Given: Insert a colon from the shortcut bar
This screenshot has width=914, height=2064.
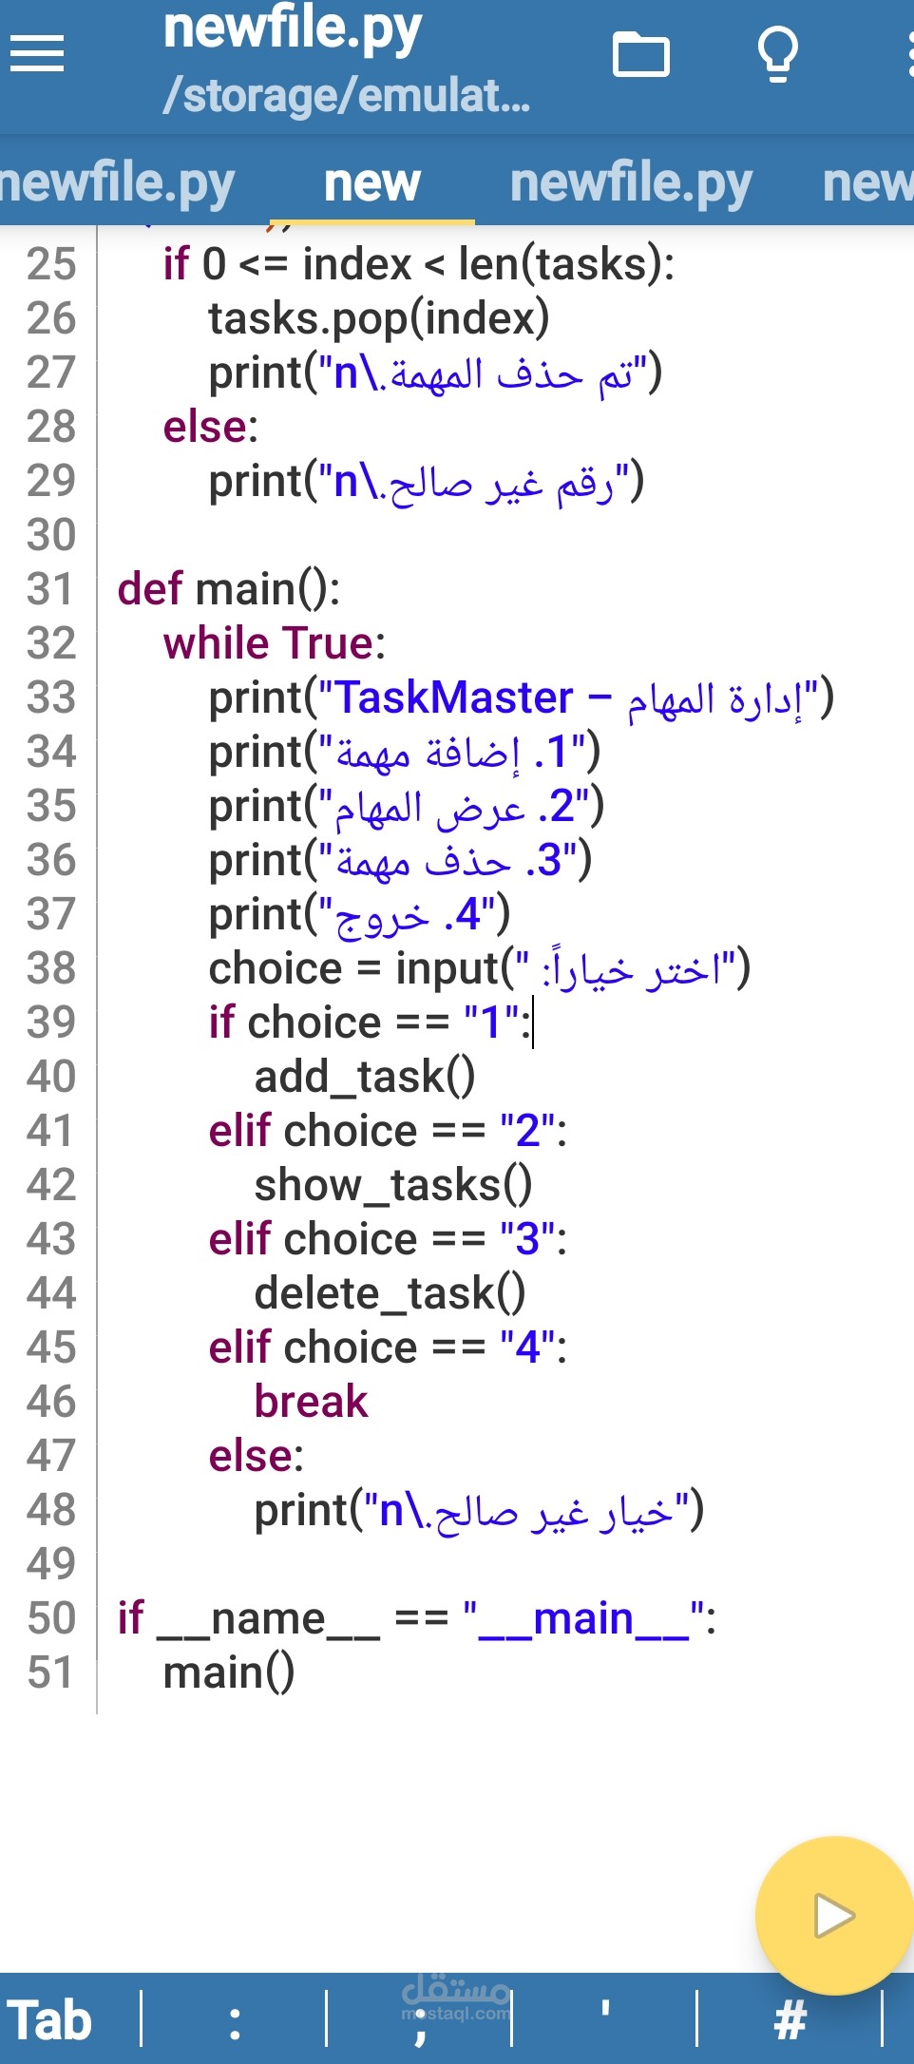Looking at the screenshot, I should coord(235,2019).
